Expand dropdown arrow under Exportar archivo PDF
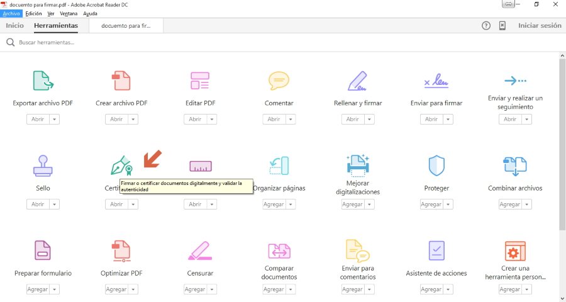 point(55,119)
